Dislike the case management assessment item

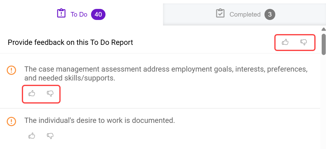50,93
